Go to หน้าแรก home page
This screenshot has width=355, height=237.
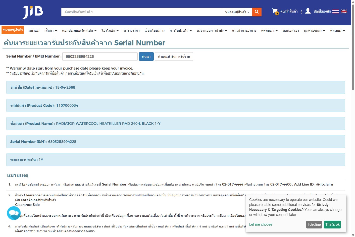[34, 30]
